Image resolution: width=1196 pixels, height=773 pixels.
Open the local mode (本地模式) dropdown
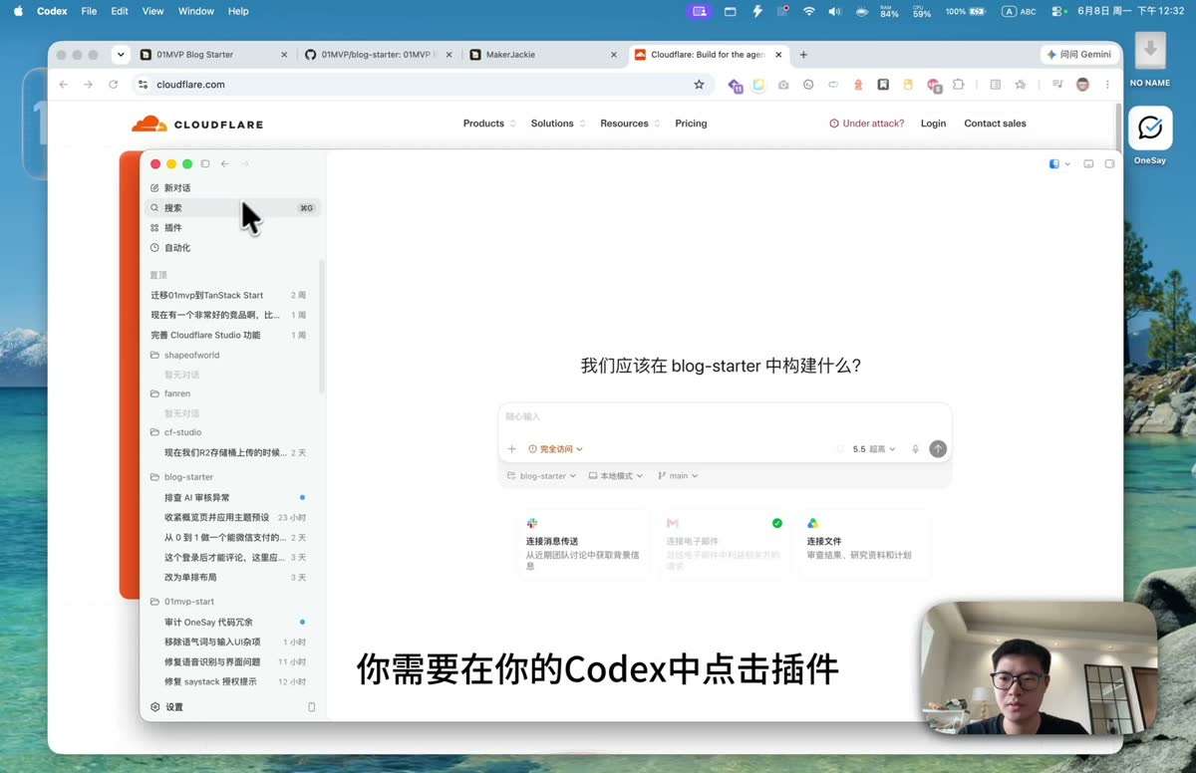point(616,476)
